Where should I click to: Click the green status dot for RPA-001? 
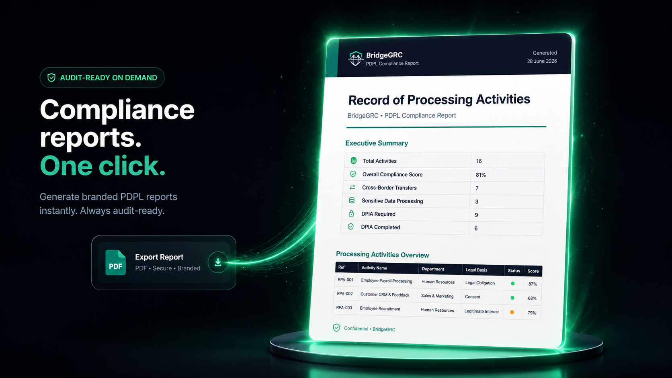click(513, 283)
